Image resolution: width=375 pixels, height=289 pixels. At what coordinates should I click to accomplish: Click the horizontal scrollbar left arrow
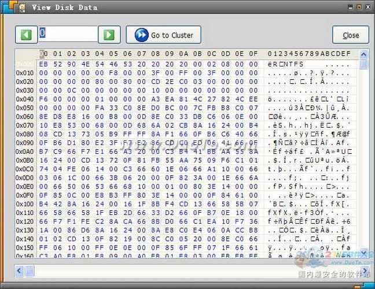(x=19, y=271)
